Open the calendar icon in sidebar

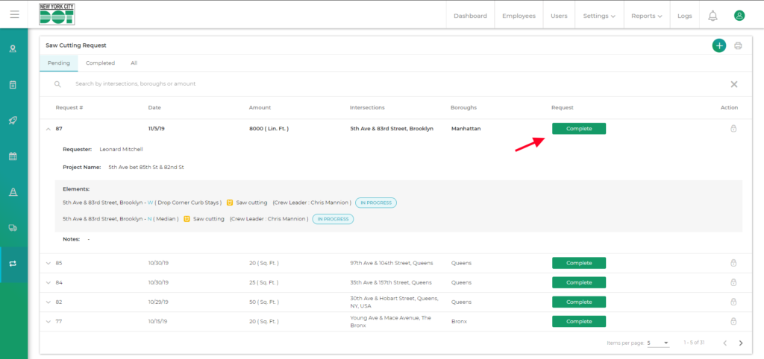pyautogui.click(x=13, y=156)
